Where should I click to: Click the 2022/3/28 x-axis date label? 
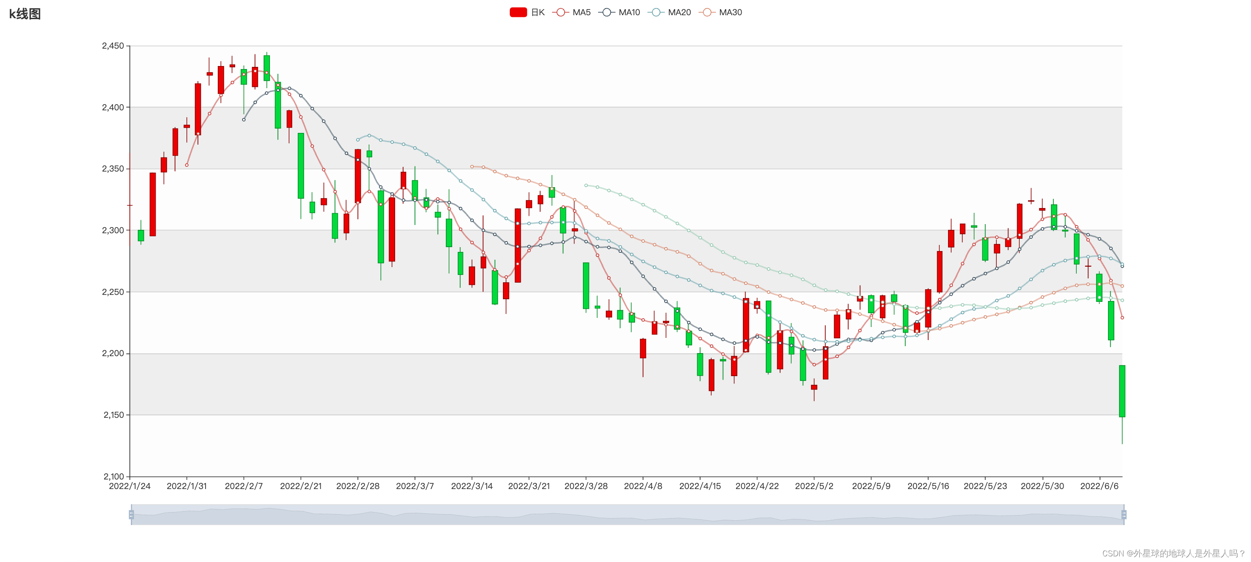click(x=586, y=486)
